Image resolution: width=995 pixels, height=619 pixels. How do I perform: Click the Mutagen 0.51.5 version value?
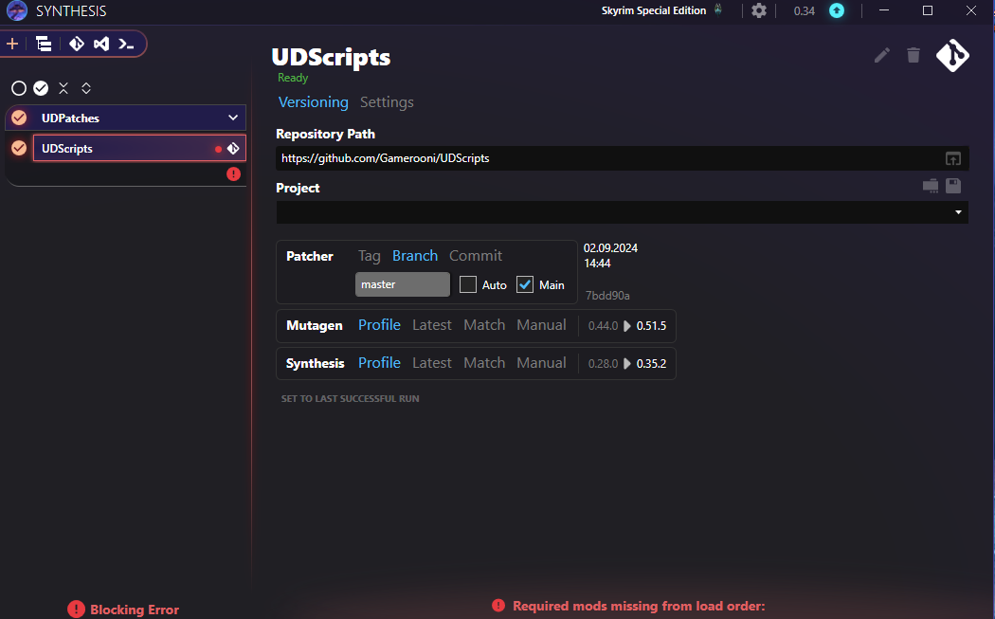pyautogui.click(x=651, y=326)
